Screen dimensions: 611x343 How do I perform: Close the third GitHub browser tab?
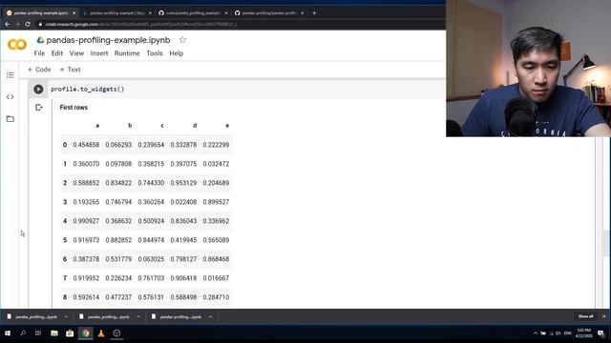pos(226,12)
